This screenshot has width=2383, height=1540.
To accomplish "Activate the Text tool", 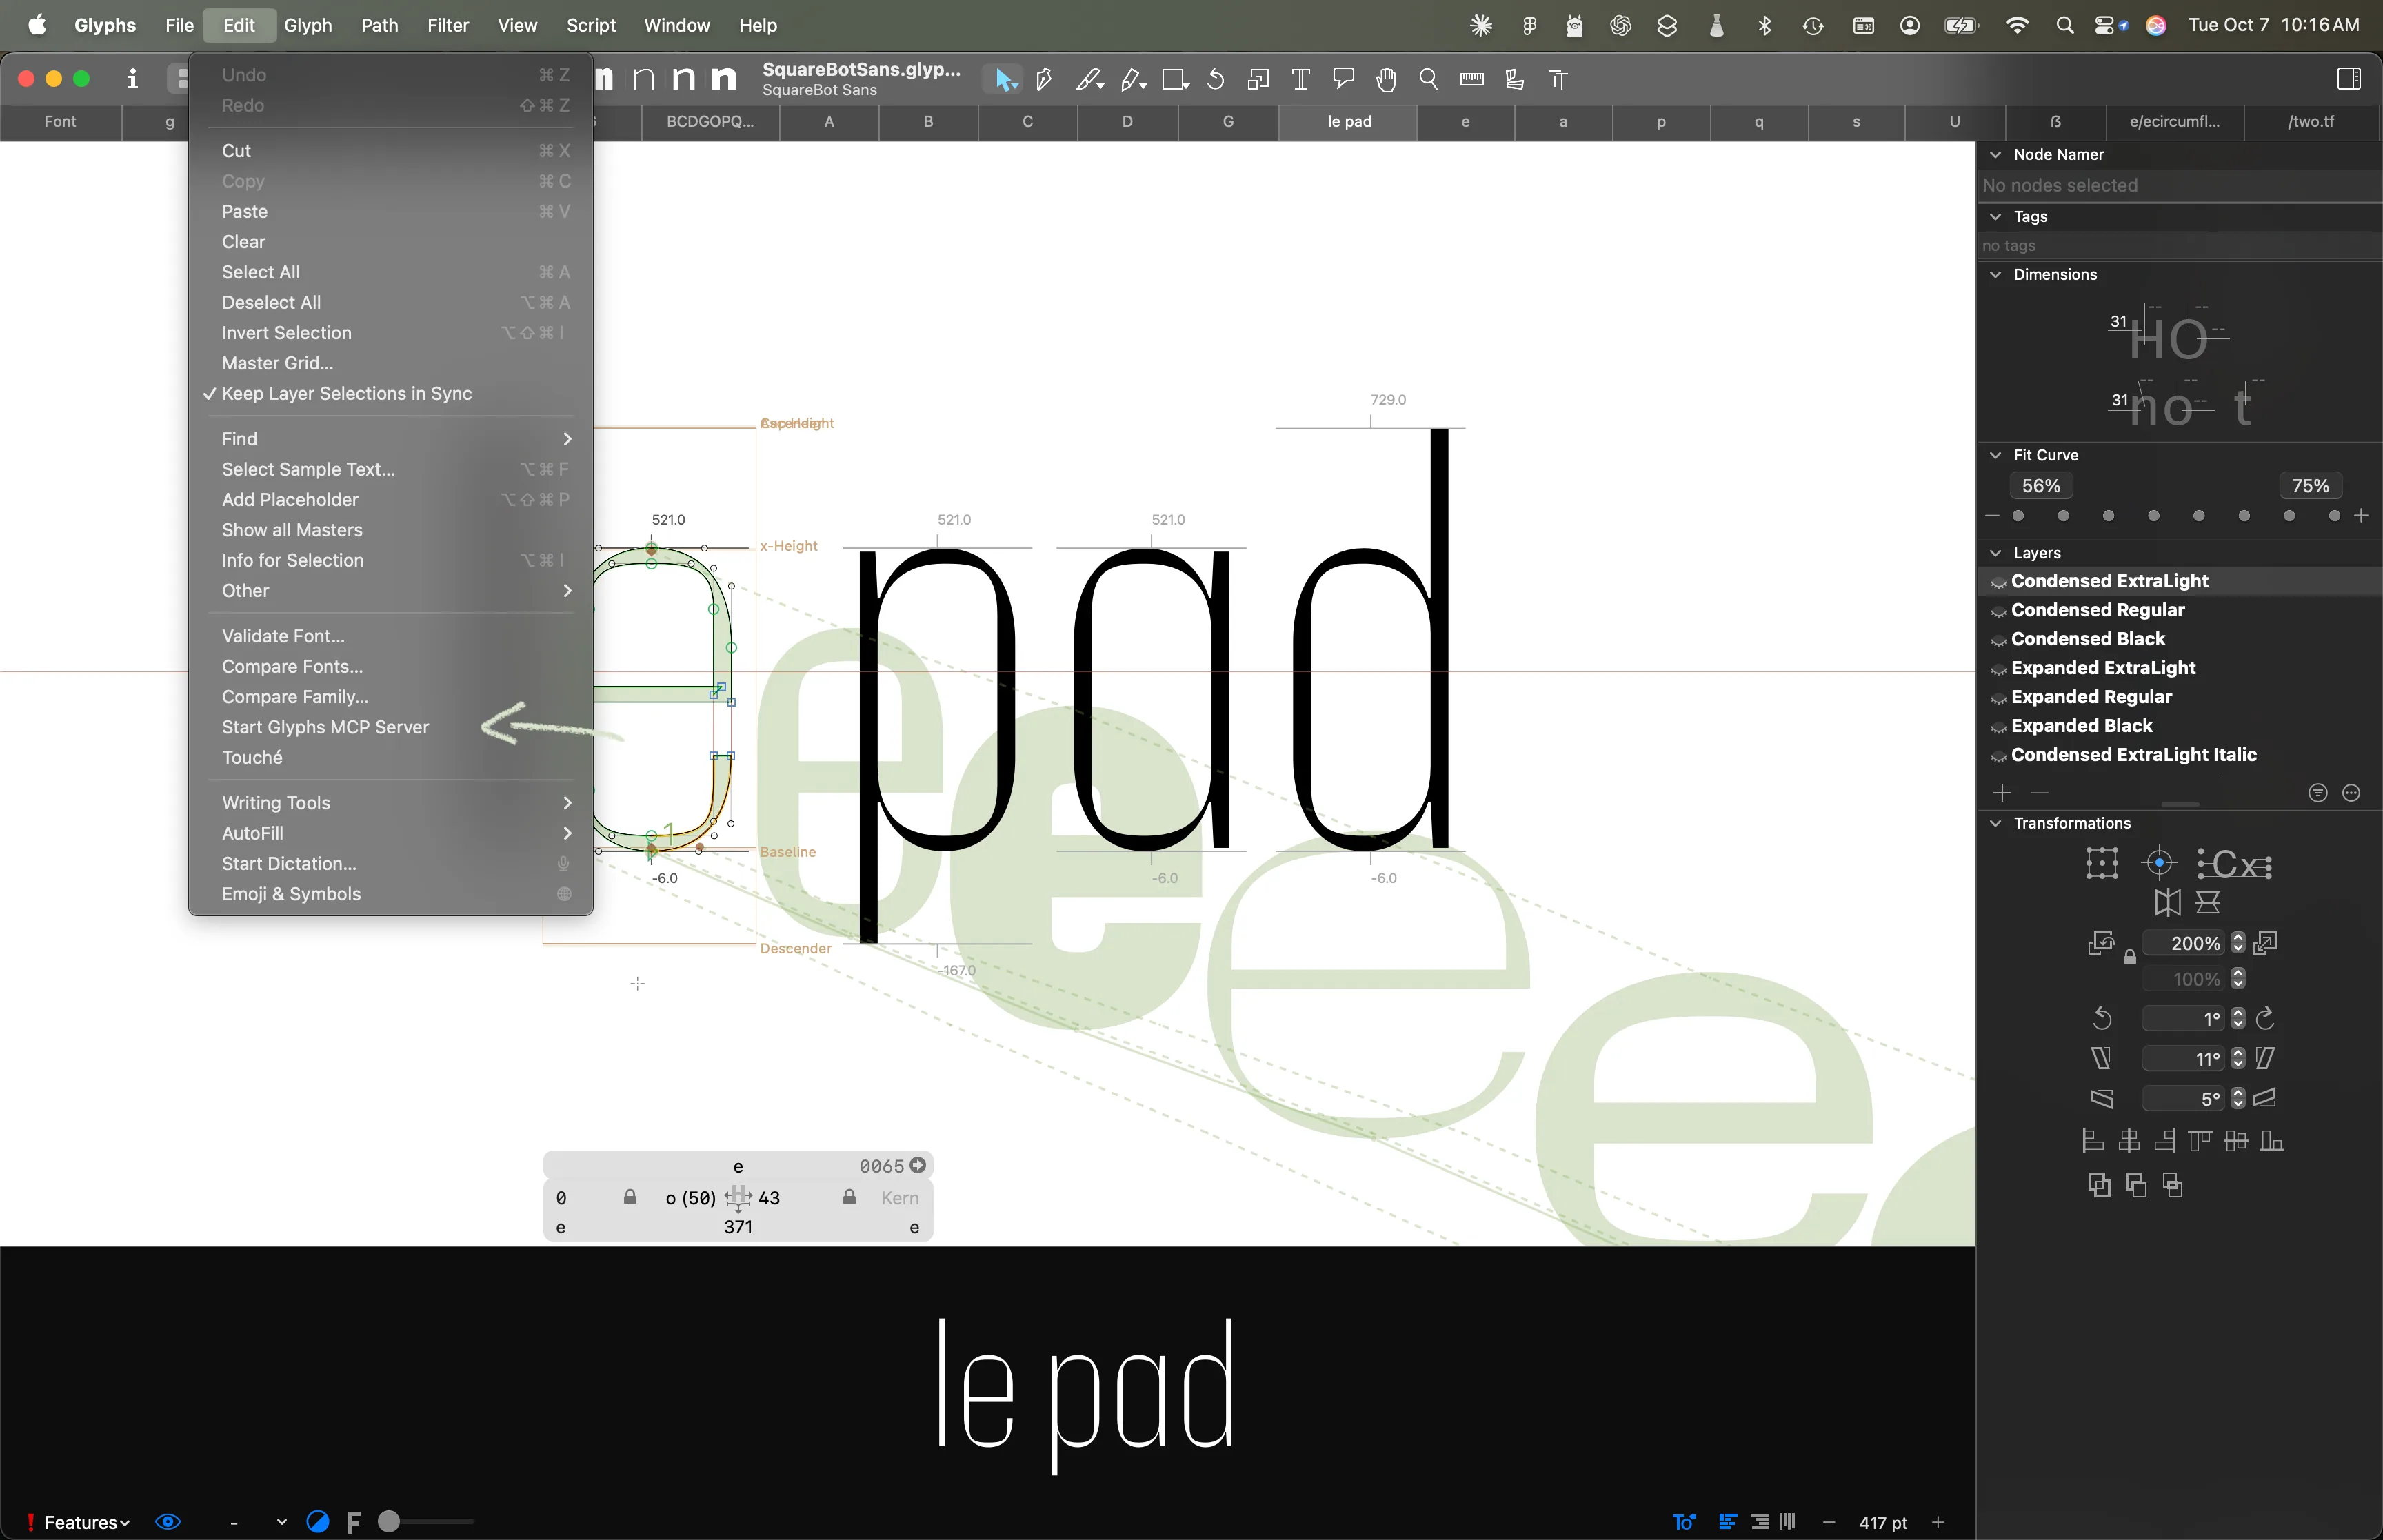I will (x=1300, y=79).
